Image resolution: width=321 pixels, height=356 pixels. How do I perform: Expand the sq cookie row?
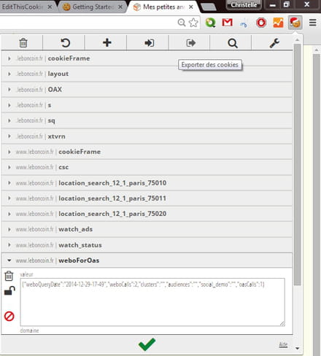147,120
